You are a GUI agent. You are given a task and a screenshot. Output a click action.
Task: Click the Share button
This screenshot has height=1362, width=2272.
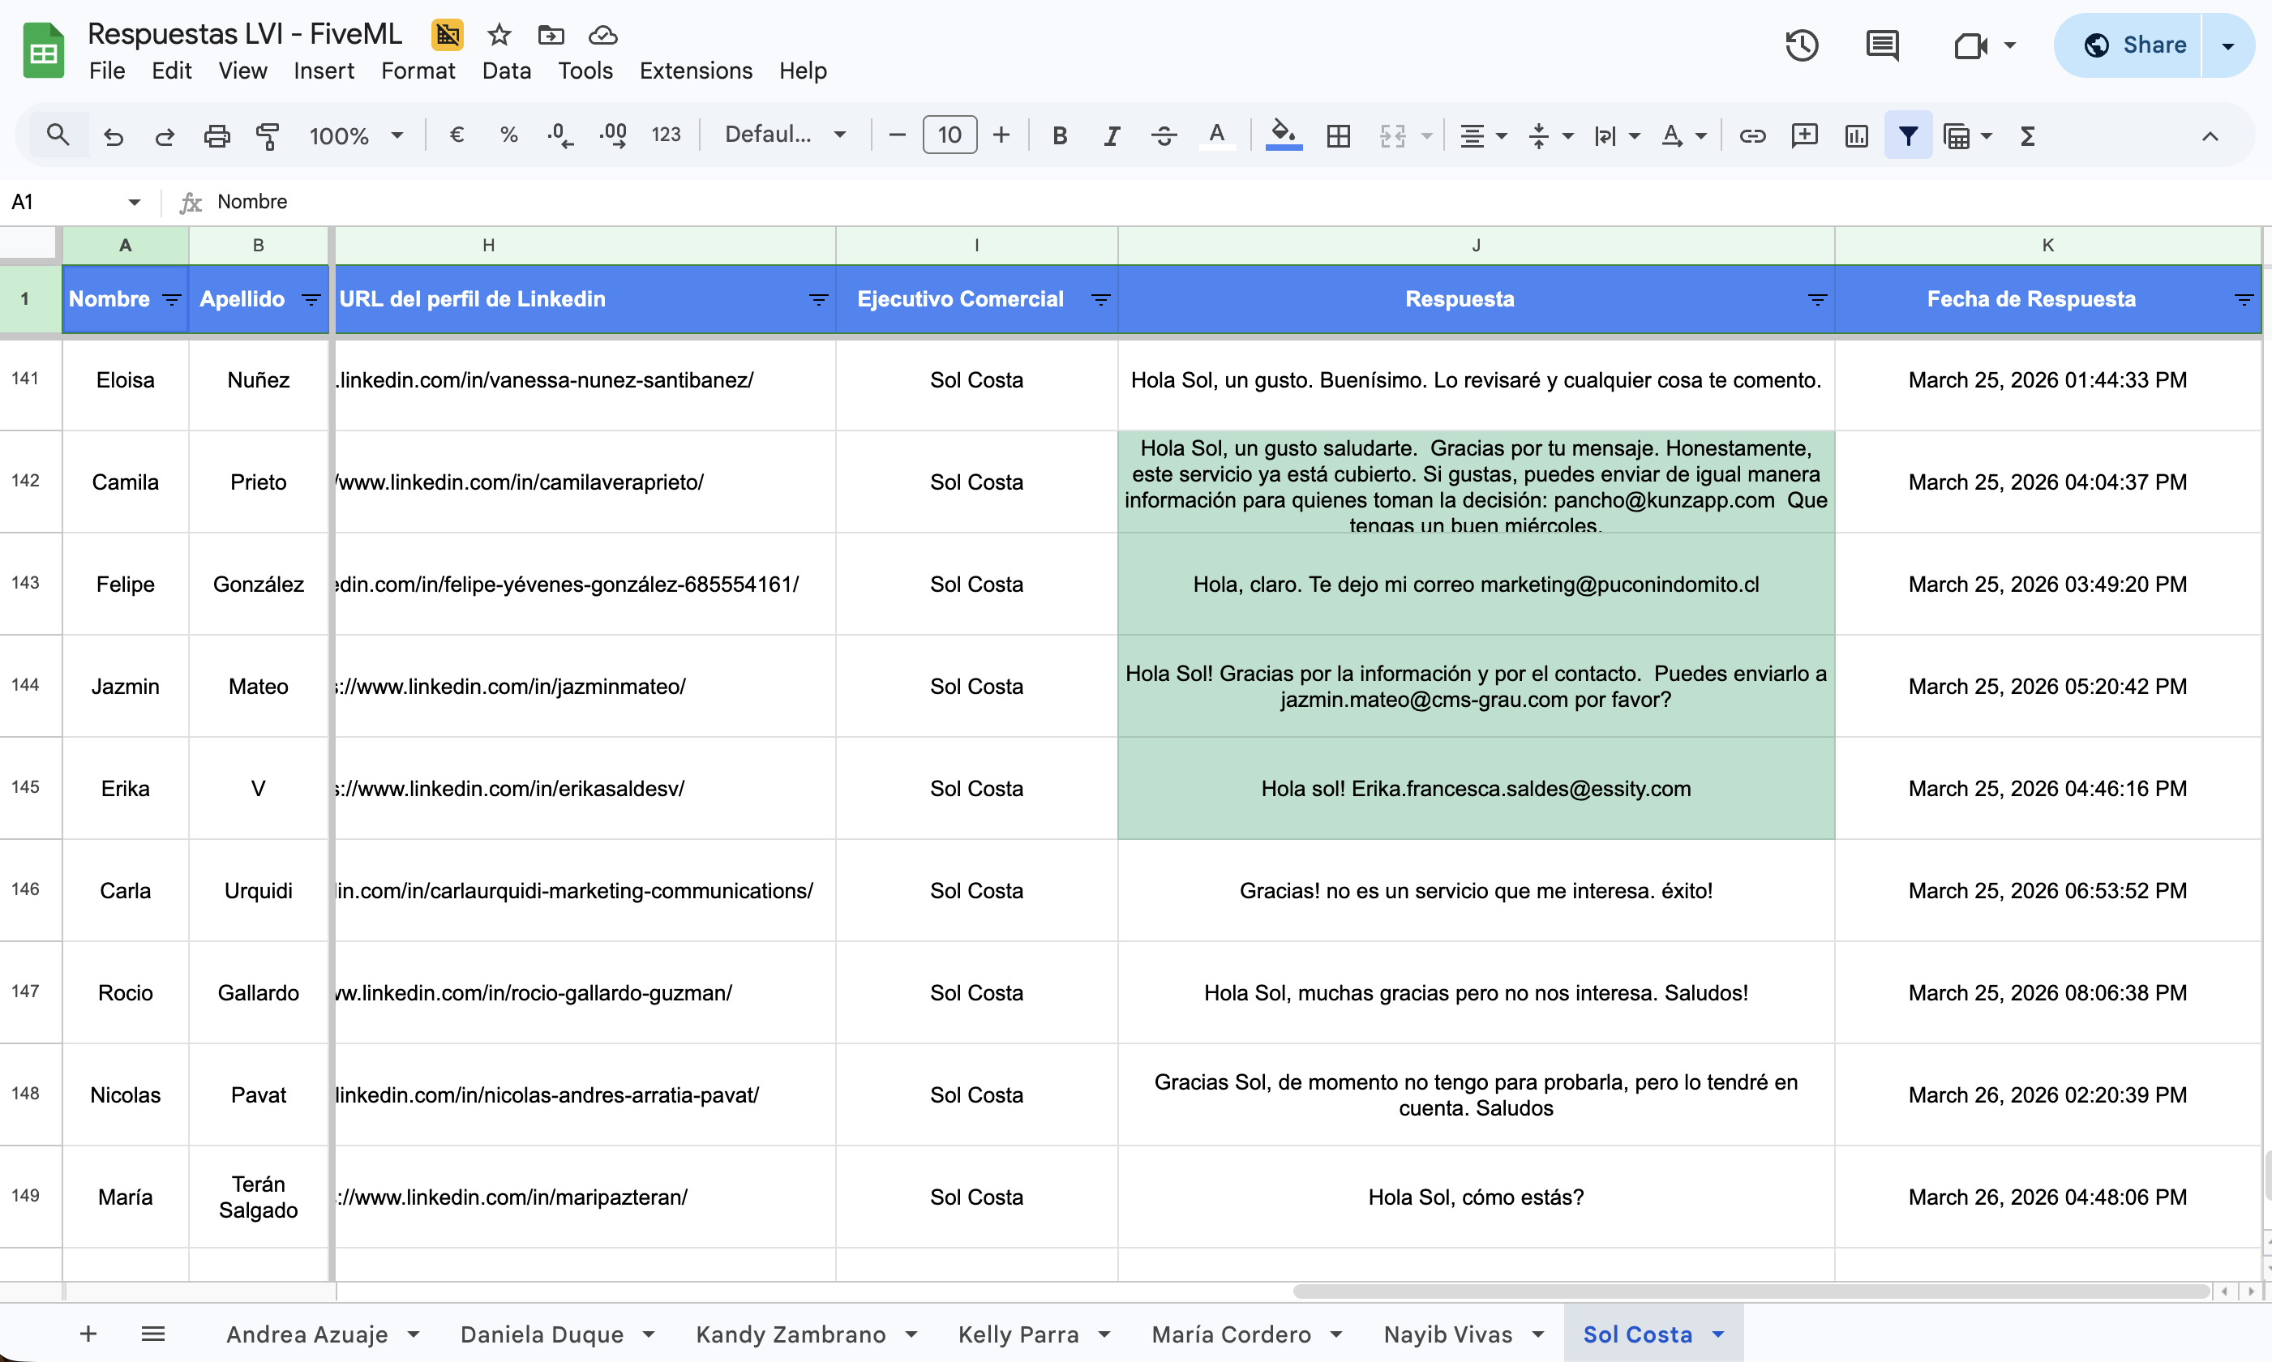click(2133, 45)
